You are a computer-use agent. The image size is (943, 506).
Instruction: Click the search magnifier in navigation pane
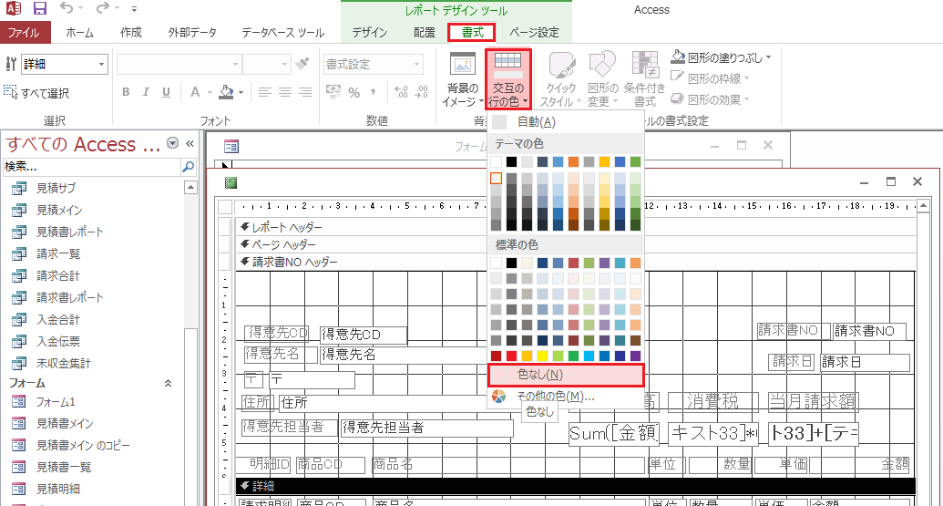[188, 167]
